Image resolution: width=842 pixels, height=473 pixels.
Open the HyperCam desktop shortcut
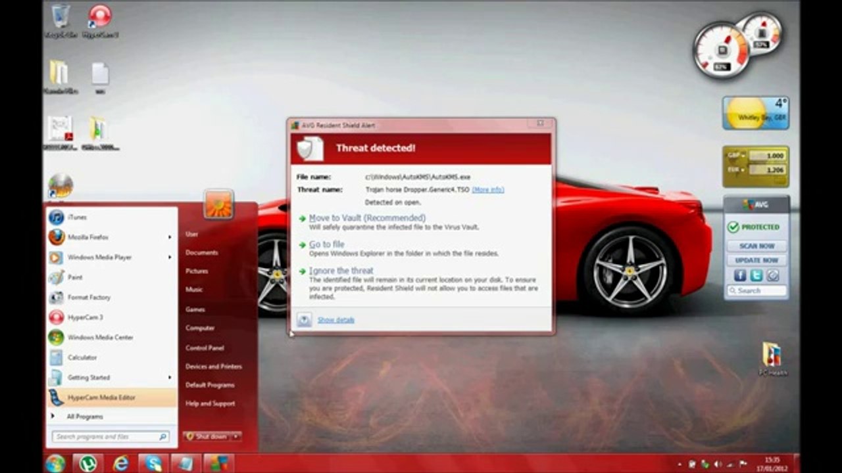(x=100, y=20)
